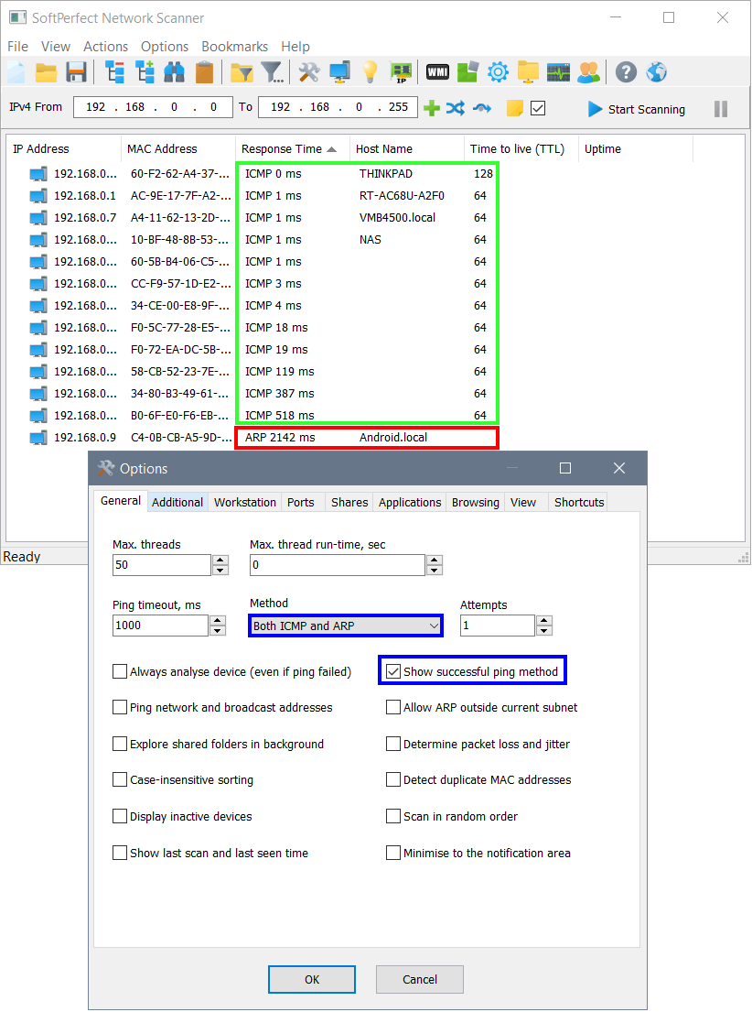Click the green blocks toolbar icon
Image resolution: width=752 pixels, height=1012 pixels.
coord(467,72)
